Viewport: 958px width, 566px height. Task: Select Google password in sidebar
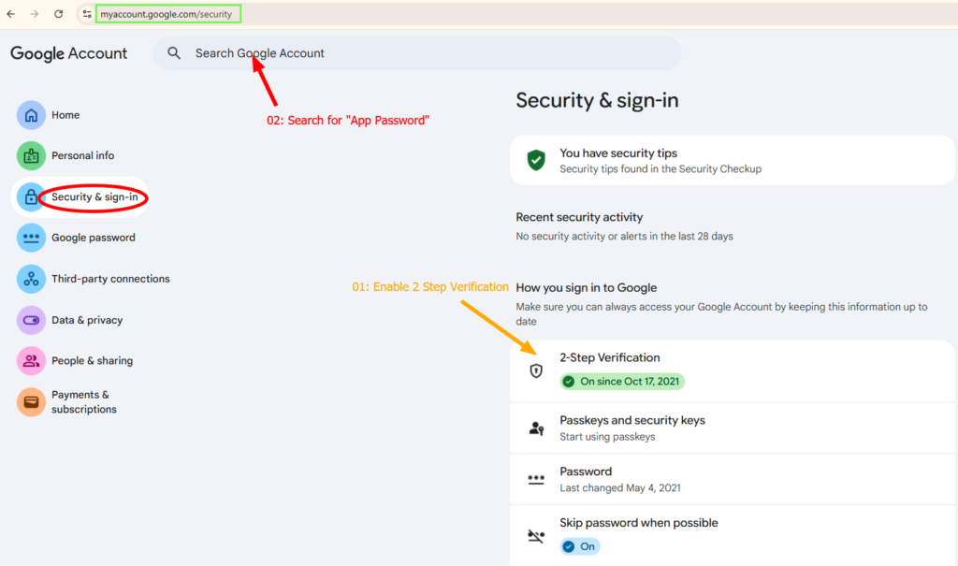tap(94, 238)
